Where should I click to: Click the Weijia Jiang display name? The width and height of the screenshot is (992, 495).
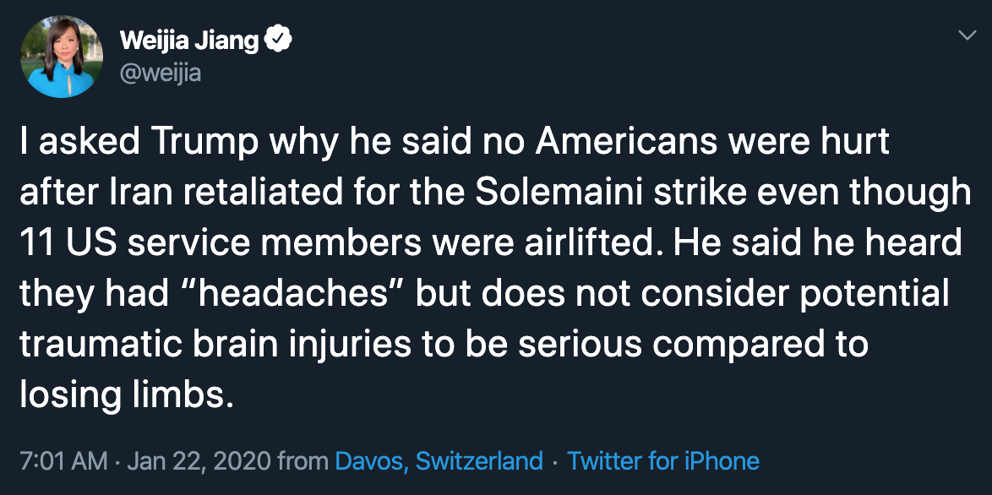tap(189, 40)
